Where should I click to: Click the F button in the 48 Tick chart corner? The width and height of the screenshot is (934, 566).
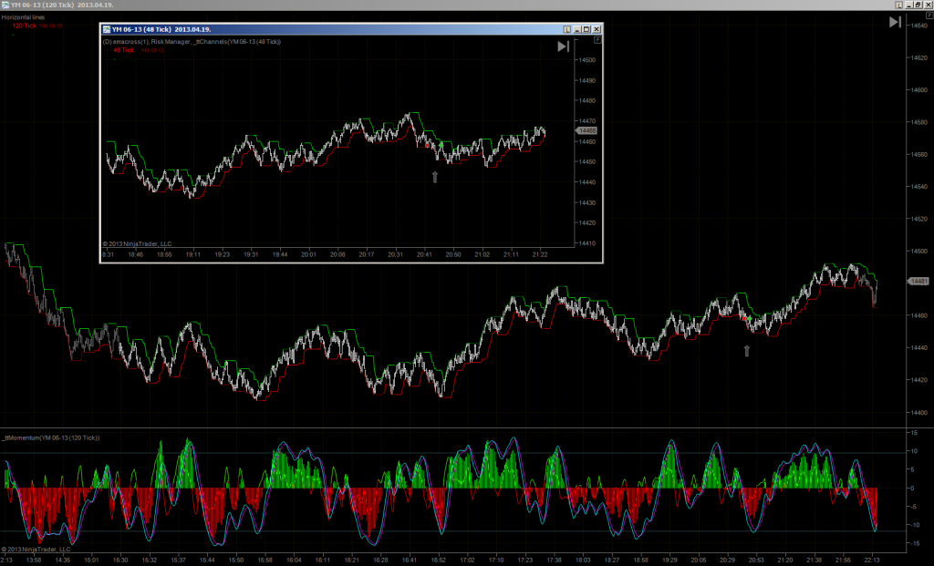coord(597,39)
